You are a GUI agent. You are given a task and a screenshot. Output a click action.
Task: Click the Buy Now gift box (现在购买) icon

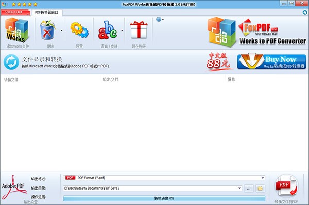(139, 29)
